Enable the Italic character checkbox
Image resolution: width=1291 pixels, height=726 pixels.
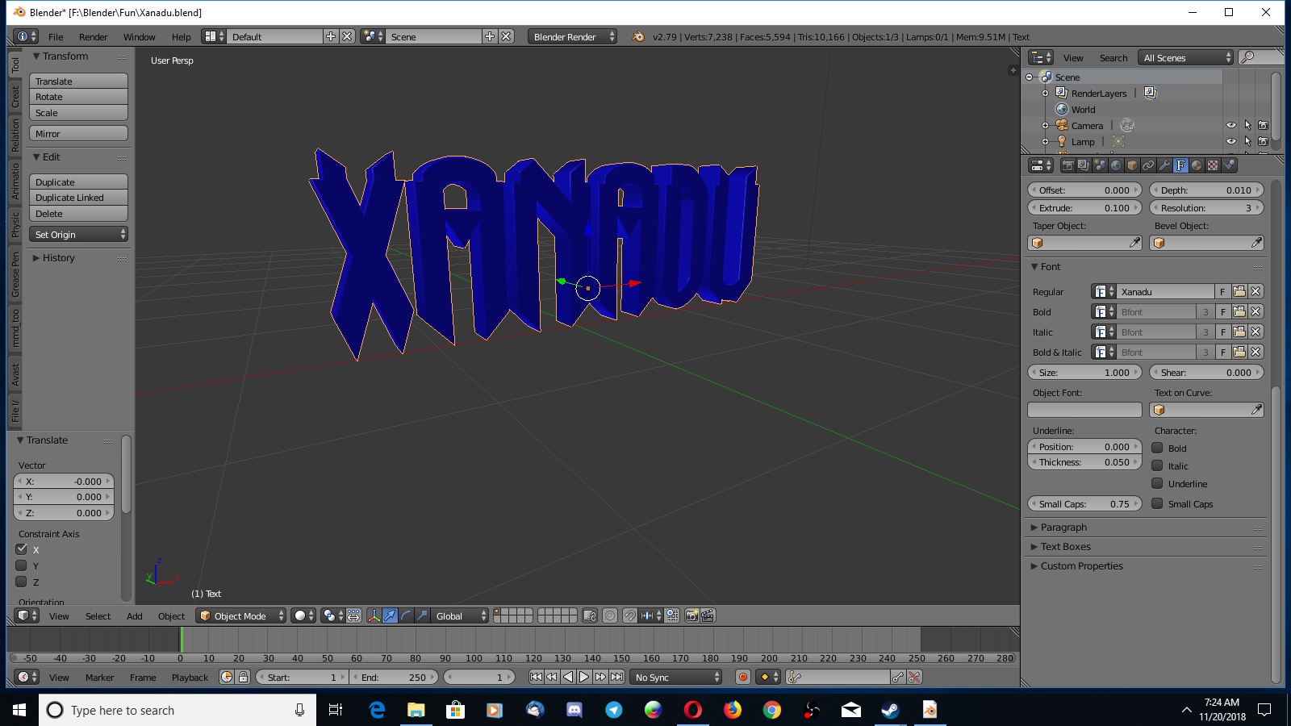click(1157, 465)
